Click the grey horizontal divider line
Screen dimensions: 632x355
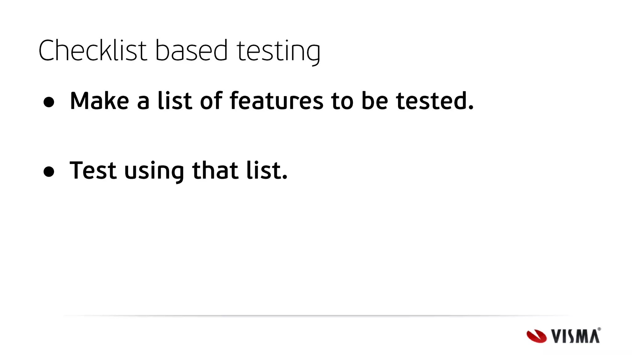point(316,316)
